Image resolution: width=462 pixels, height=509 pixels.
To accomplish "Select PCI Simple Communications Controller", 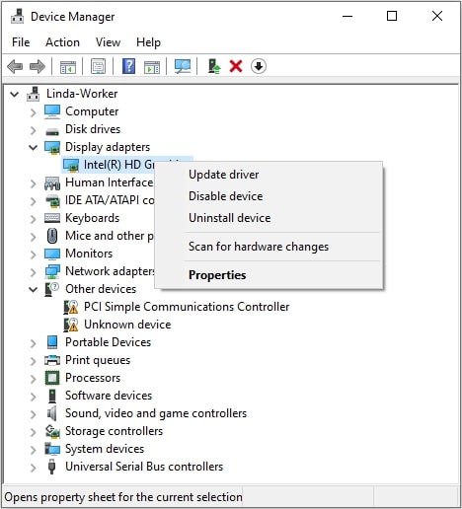I will pos(187,307).
